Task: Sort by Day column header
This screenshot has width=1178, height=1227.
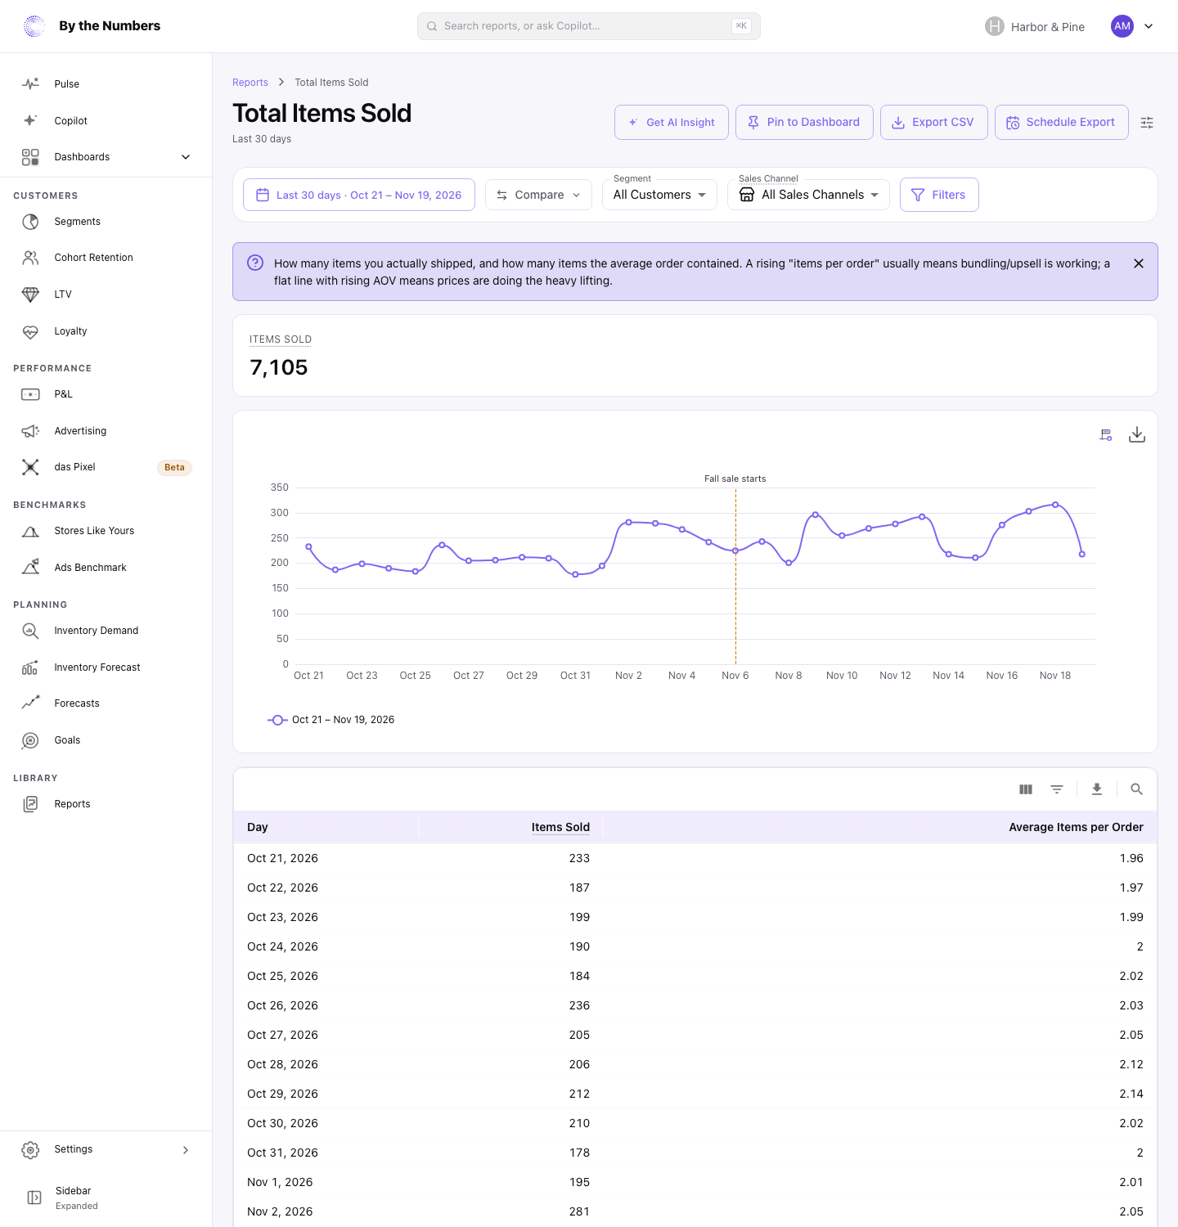Action: pyautogui.click(x=258, y=827)
